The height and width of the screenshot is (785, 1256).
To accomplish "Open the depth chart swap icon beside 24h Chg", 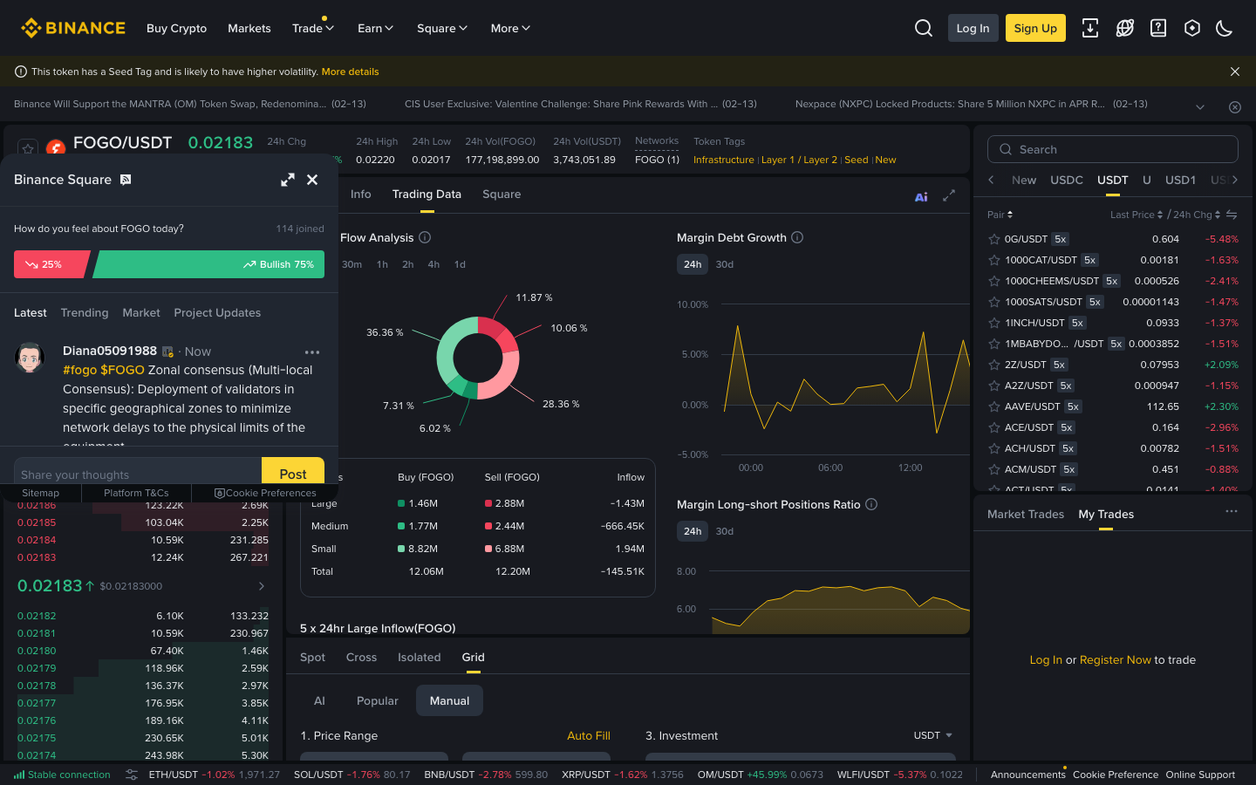I will point(1232,214).
